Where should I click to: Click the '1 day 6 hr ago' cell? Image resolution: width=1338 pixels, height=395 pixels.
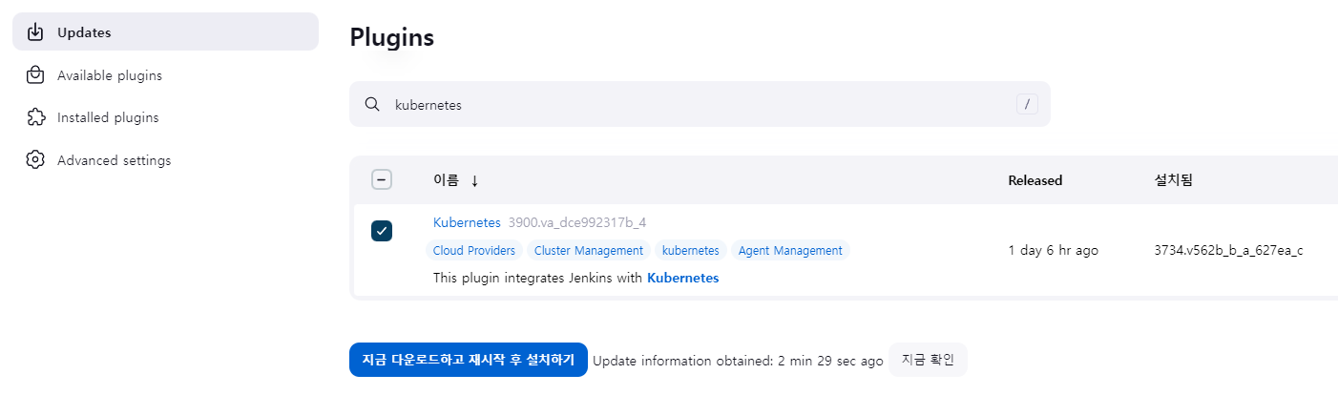tap(1053, 250)
